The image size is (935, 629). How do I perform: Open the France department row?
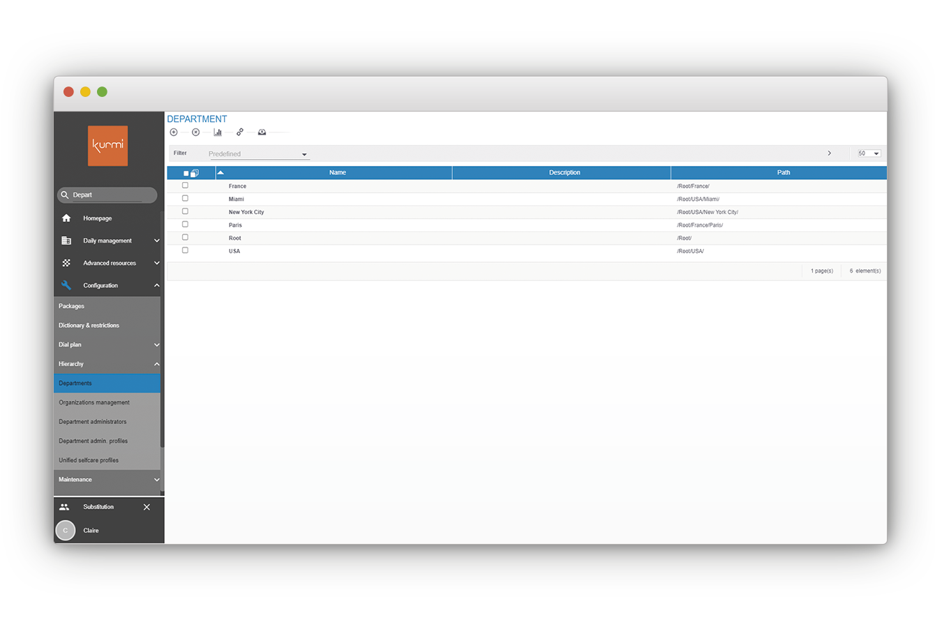(x=527, y=186)
